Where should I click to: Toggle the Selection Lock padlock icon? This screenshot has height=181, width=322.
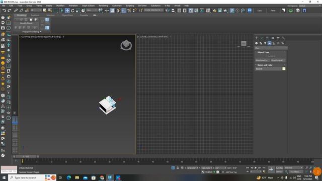coord(178,168)
